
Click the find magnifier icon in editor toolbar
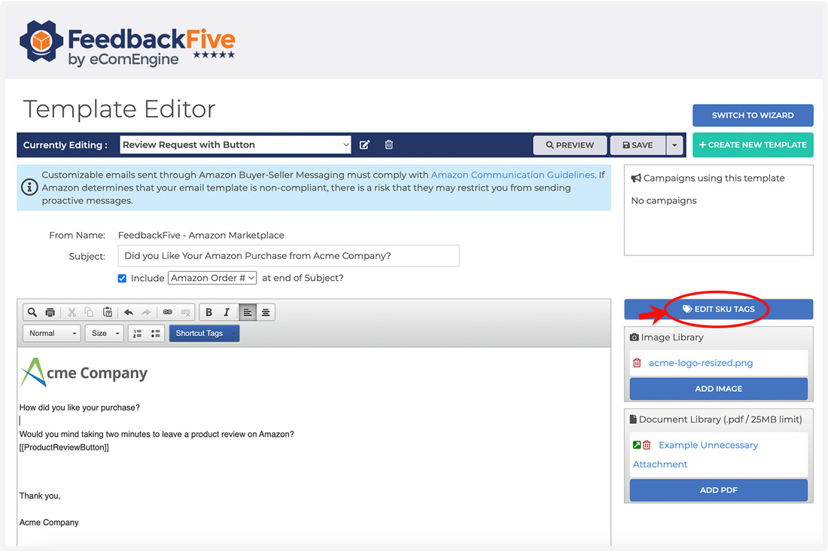32,313
